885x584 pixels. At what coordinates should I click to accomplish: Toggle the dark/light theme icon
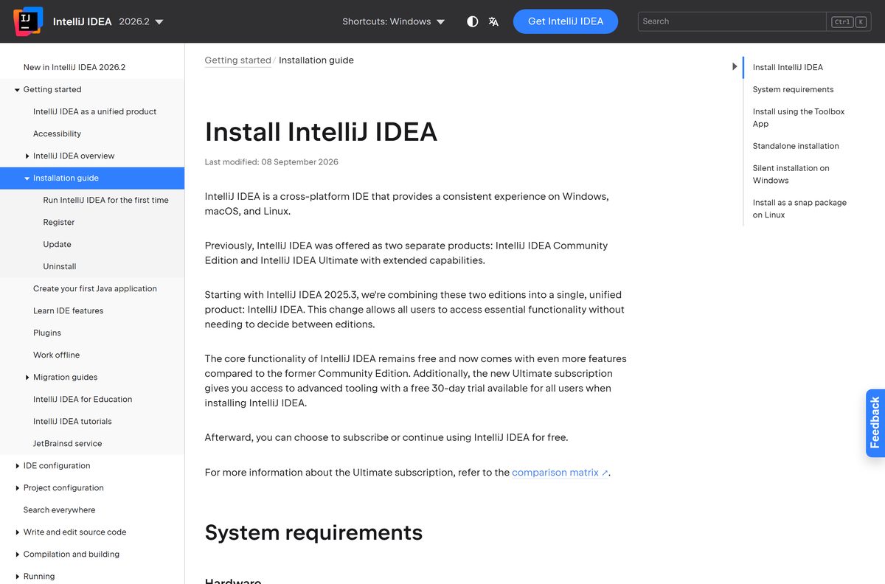coord(473,21)
